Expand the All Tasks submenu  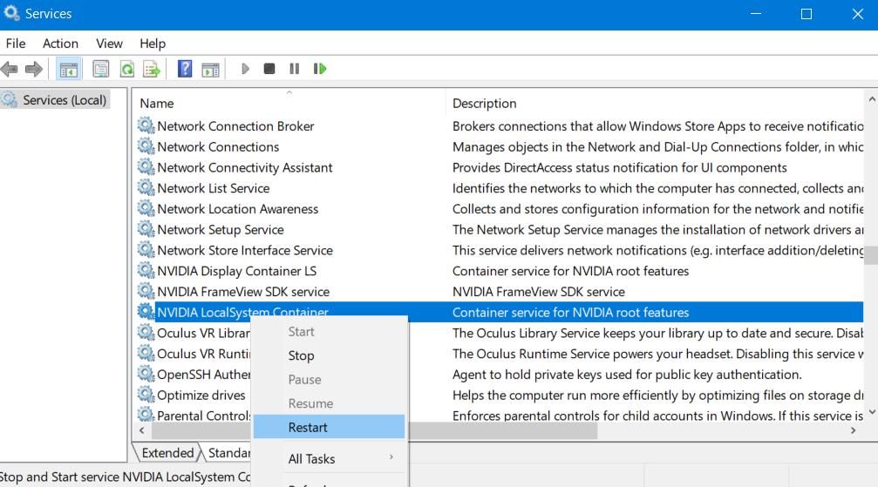tap(329, 459)
